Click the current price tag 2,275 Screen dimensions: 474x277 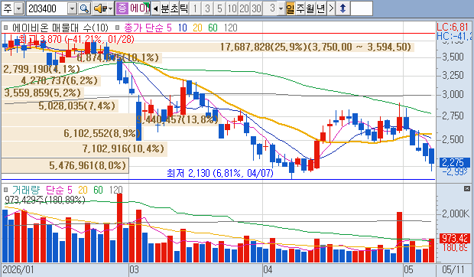coord(455,163)
